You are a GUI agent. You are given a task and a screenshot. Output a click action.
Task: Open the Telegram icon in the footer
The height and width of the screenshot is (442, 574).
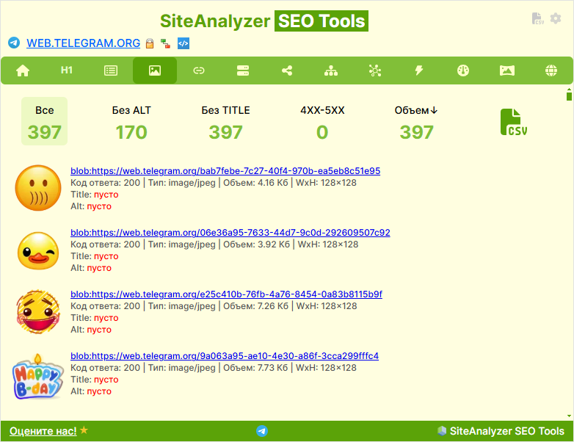(x=262, y=431)
